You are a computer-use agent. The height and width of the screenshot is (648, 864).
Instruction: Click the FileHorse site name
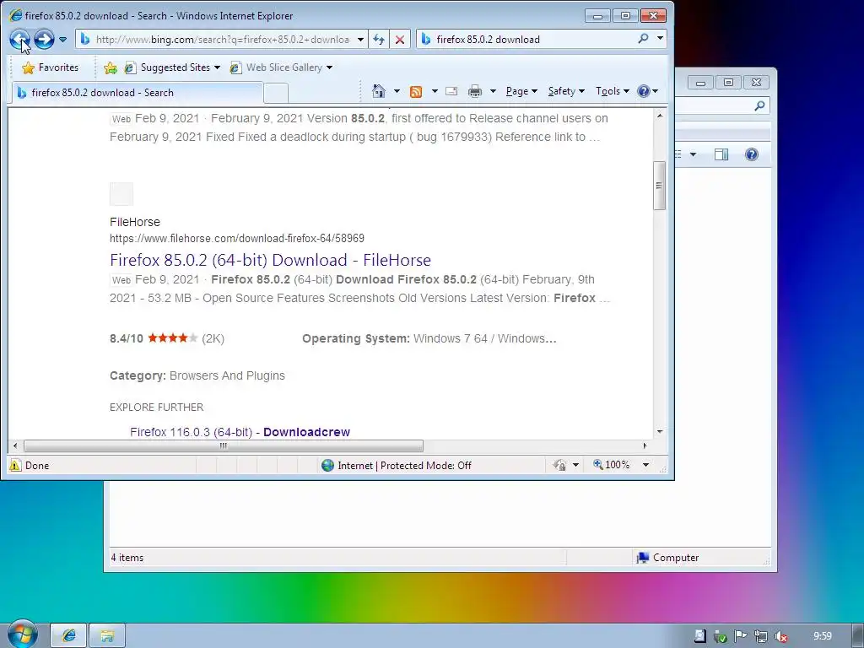click(x=135, y=222)
